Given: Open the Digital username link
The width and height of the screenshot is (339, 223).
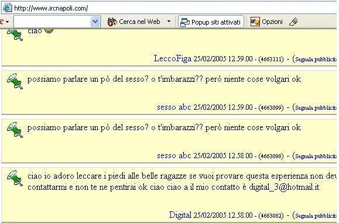Looking at the screenshot, I should coord(180,215).
